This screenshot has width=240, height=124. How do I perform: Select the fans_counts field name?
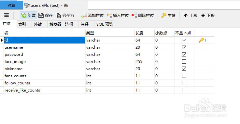(45, 76)
